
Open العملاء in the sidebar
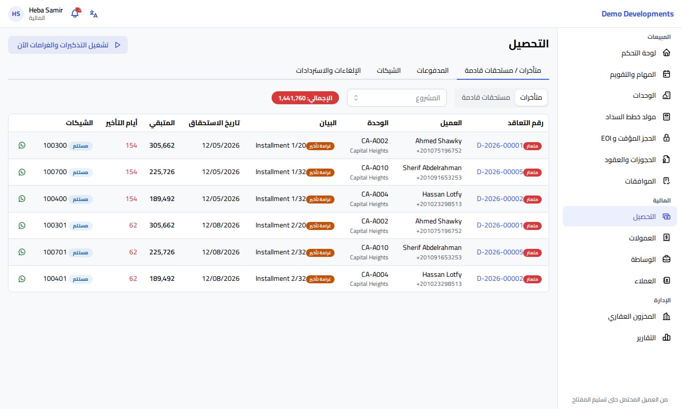pyautogui.click(x=620, y=281)
